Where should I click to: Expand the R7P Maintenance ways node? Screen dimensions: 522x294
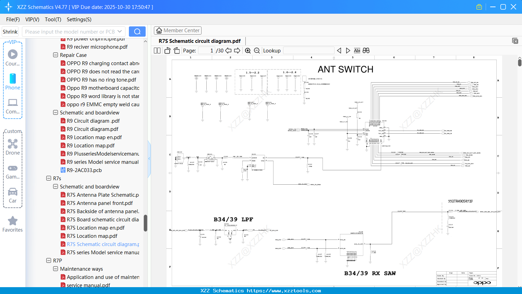55,269
